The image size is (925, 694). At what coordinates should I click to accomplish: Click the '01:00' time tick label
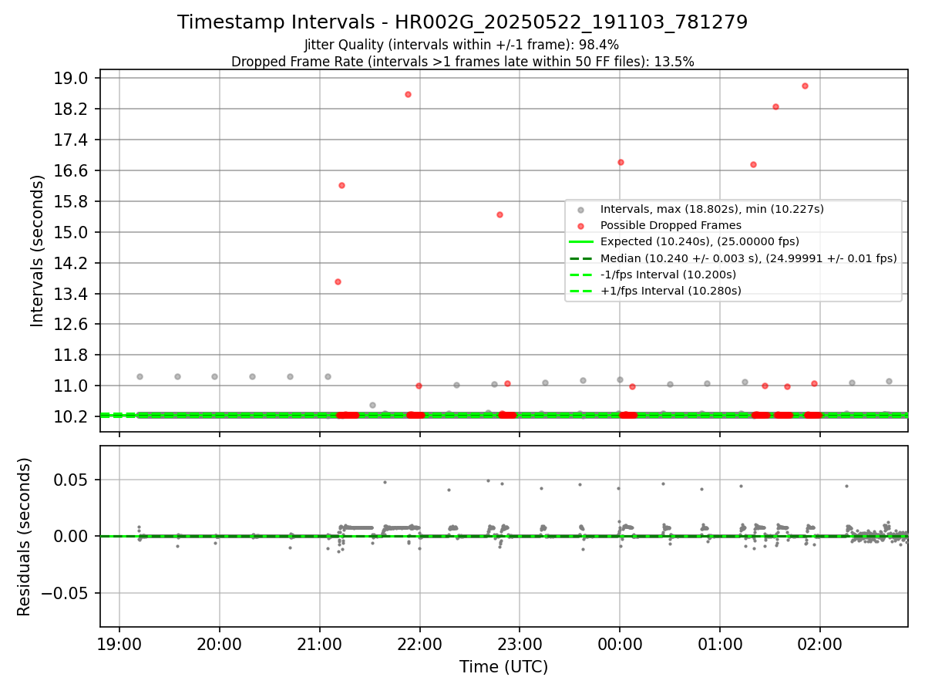[x=720, y=643]
